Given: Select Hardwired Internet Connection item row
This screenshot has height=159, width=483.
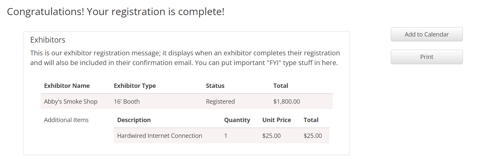Looking at the screenshot, I should pos(160,136).
